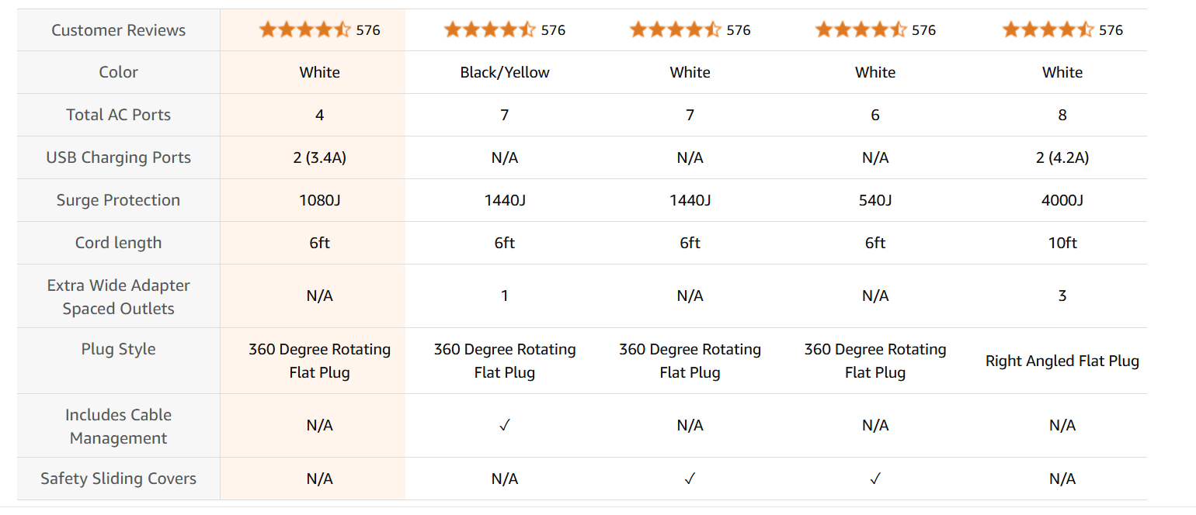This screenshot has height=515, width=1196.
Task: Open the 576 reviews link for the last product
Action: pos(1111,30)
